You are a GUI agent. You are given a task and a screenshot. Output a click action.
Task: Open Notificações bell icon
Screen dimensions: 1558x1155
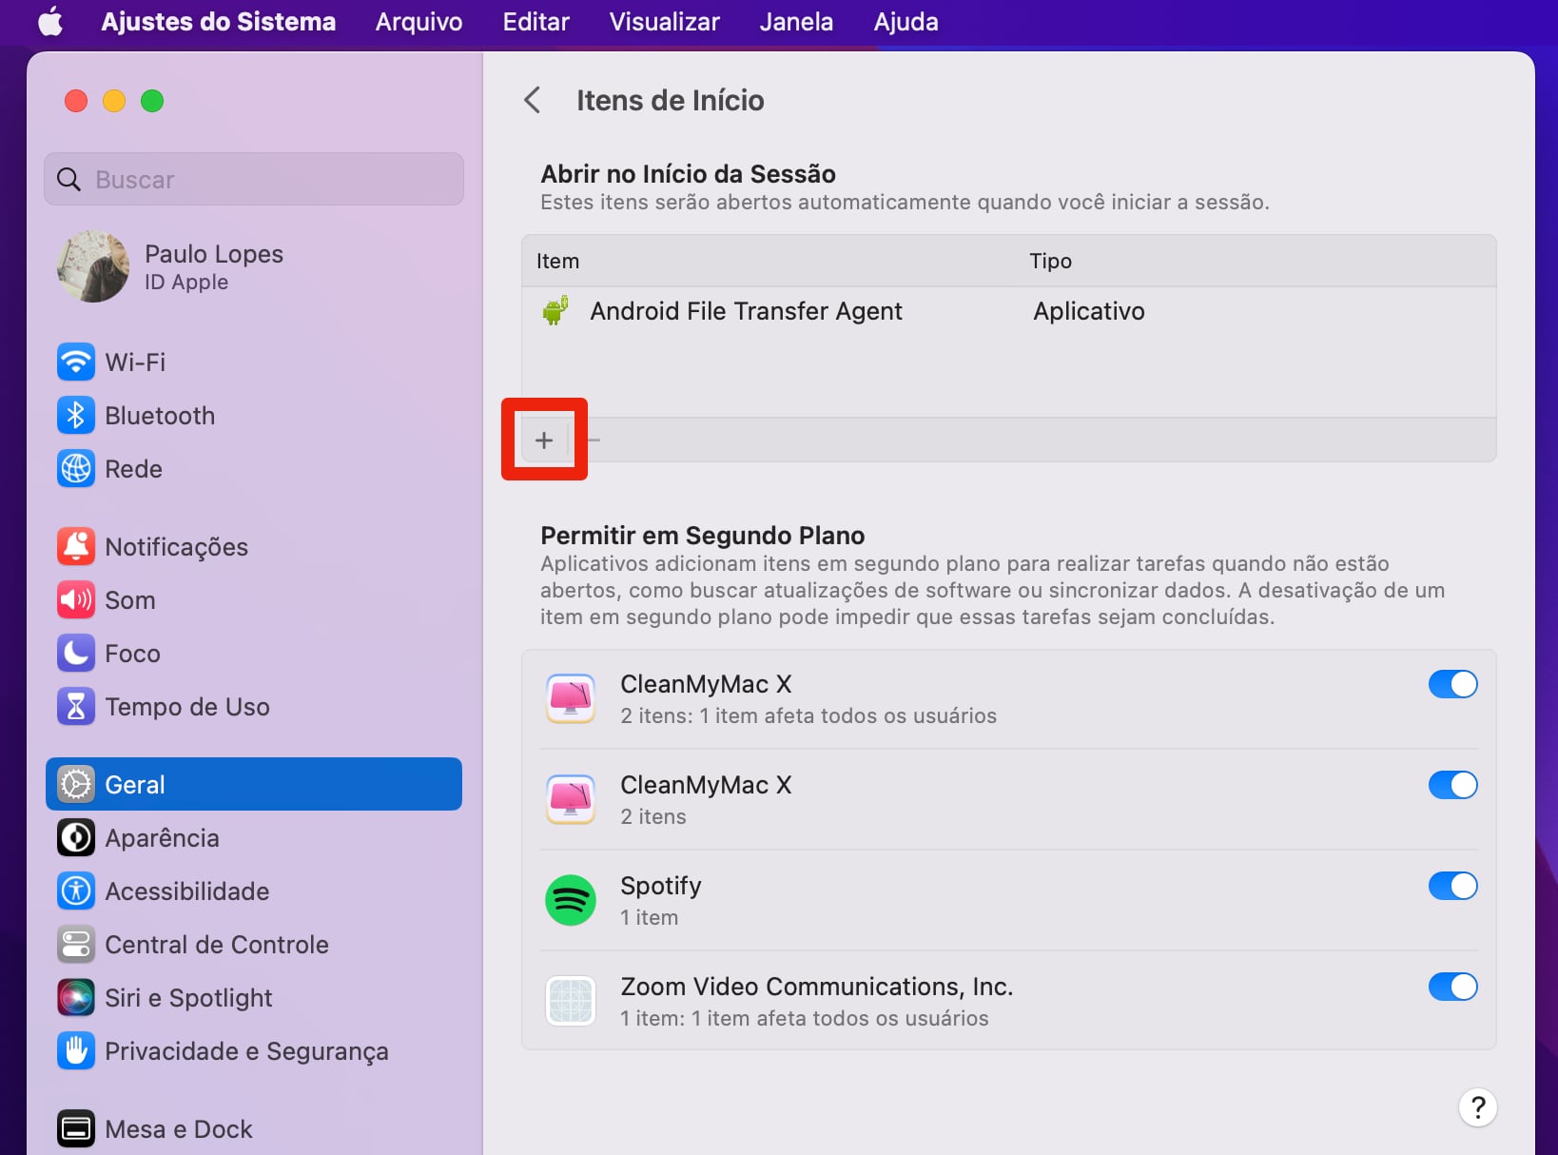[76, 547]
